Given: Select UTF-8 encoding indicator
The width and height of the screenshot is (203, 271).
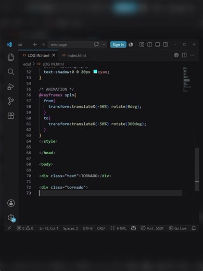Looking at the screenshot, I should pos(87,228).
